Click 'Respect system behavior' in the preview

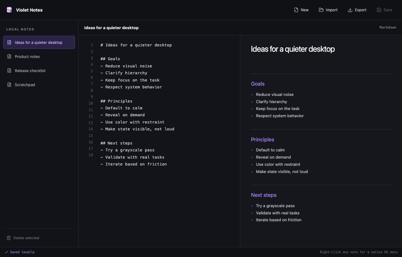(x=280, y=116)
